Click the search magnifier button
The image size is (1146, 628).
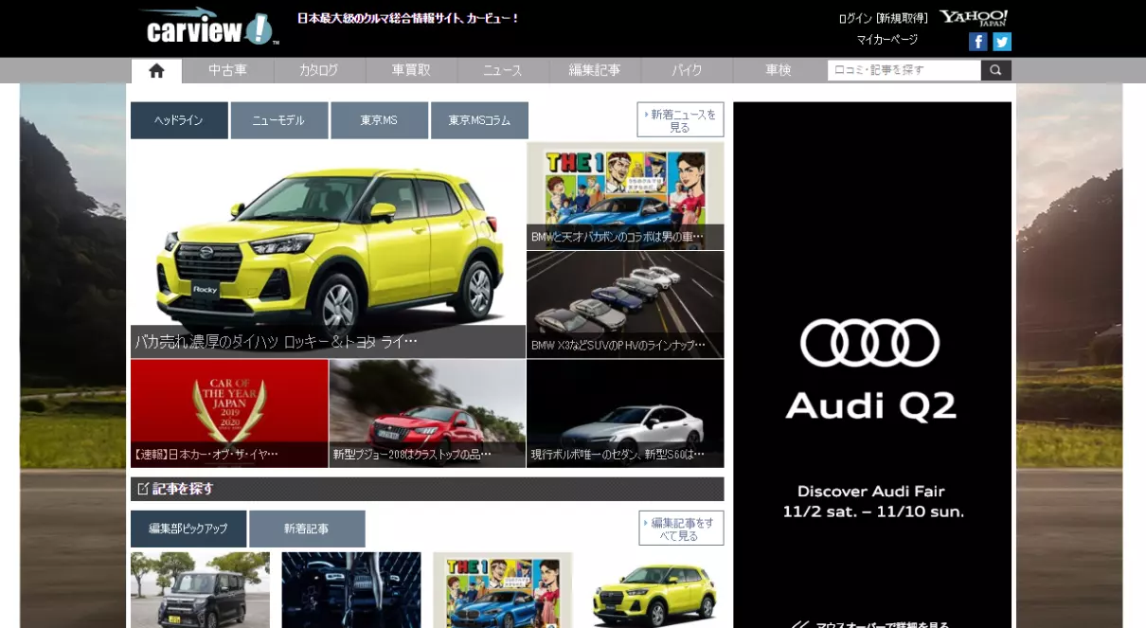(996, 70)
